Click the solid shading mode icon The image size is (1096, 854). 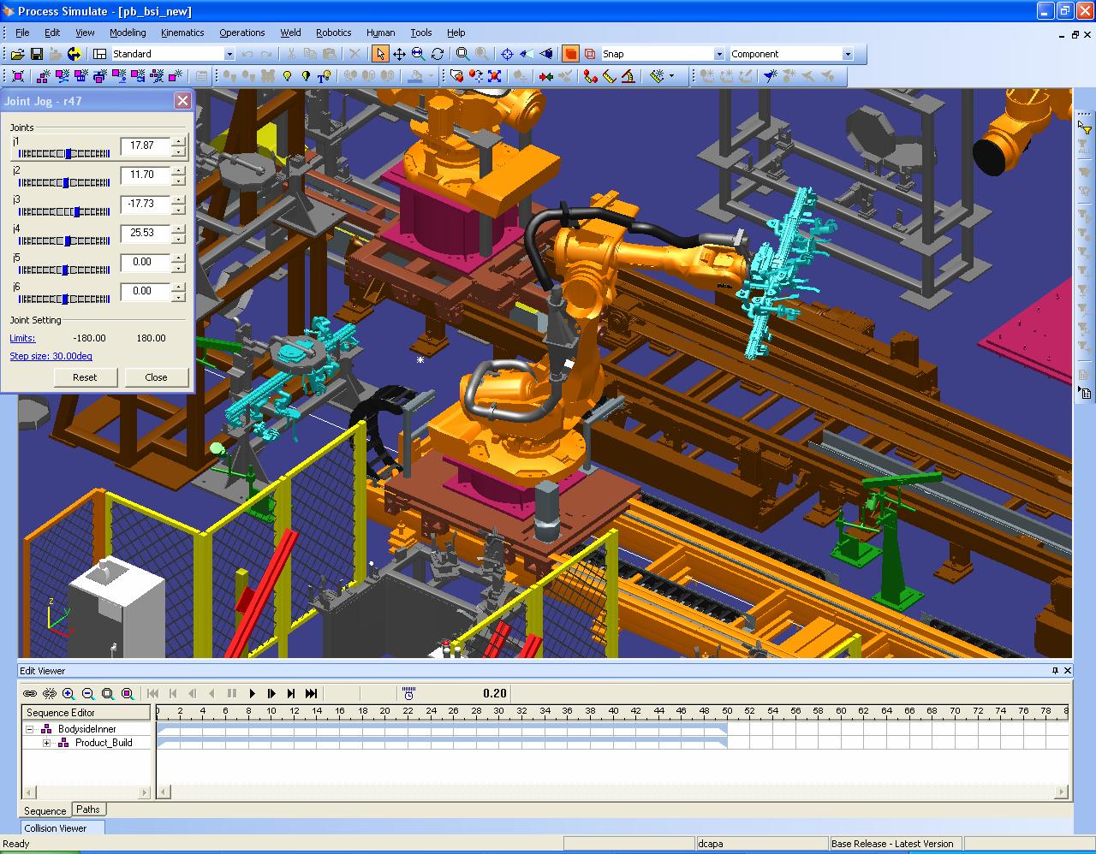pos(569,53)
